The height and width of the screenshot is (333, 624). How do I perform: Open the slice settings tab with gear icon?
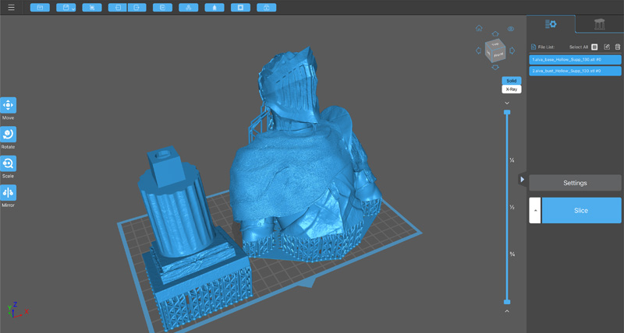[551, 24]
